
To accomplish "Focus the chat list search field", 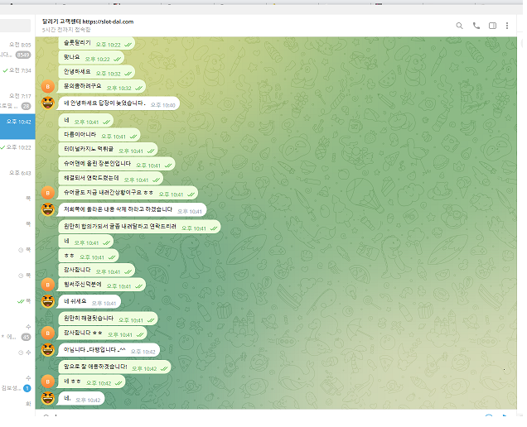I will pos(15,26).
